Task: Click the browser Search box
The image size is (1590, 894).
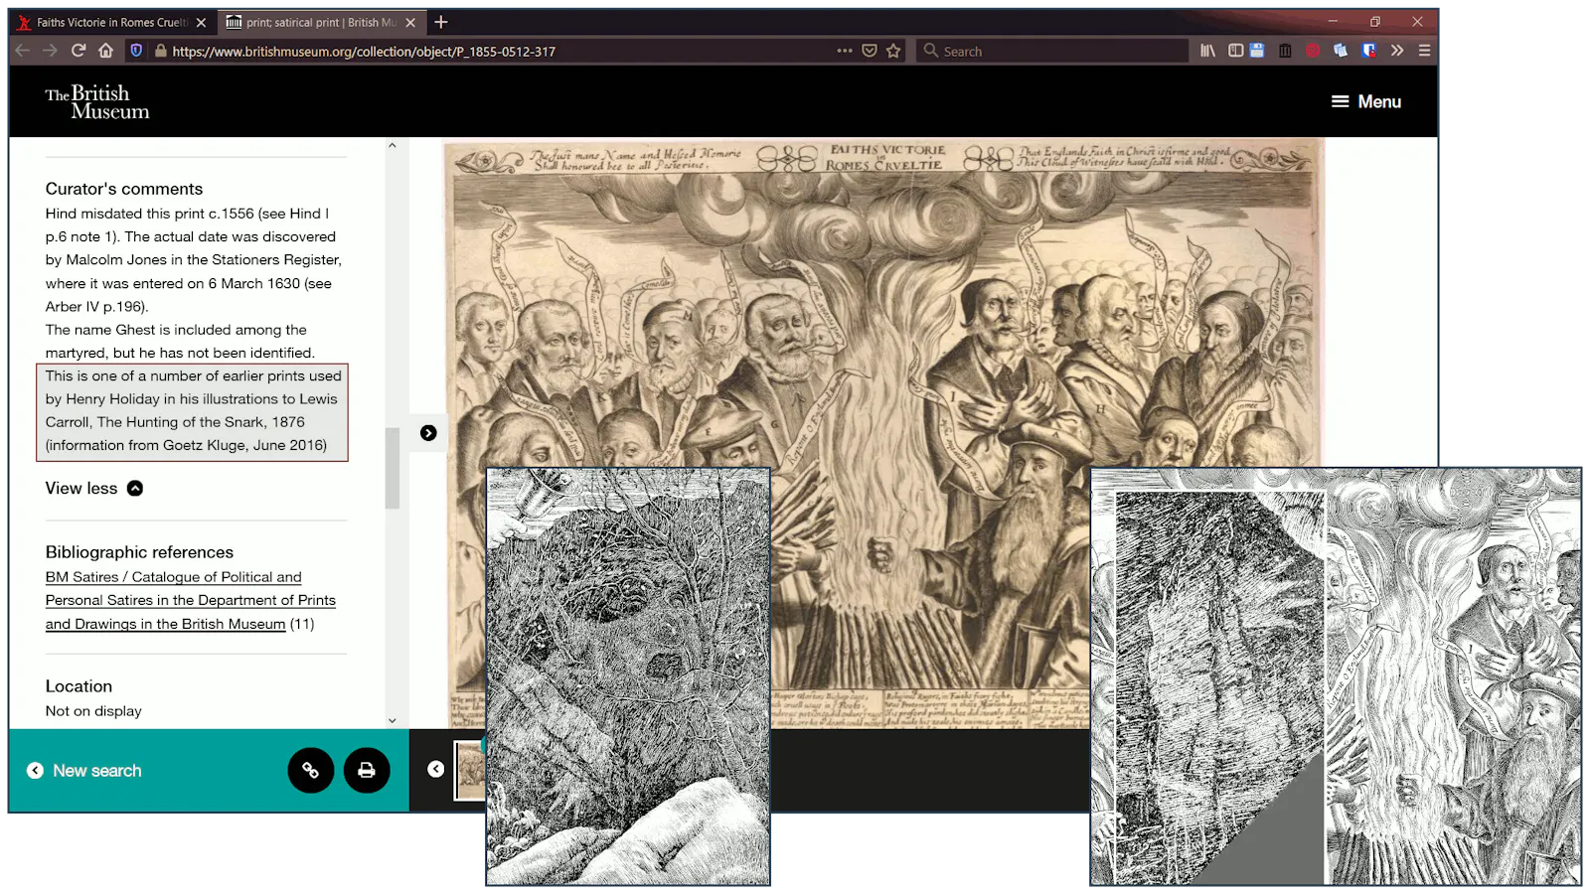Action: pos(1053,51)
